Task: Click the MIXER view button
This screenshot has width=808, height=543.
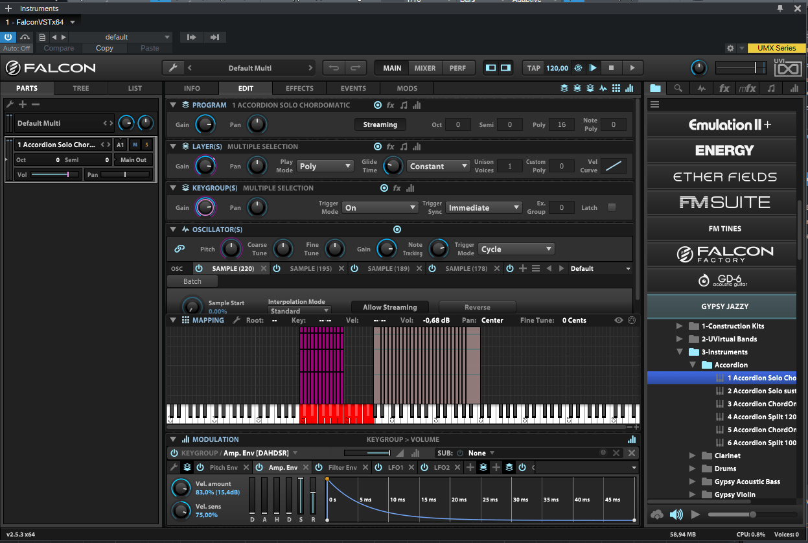Action: click(x=425, y=68)
